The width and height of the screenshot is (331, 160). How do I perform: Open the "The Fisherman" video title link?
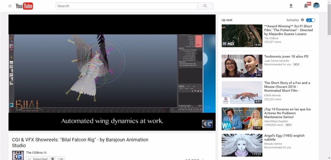pyautogui.click(x=288, y=30)
